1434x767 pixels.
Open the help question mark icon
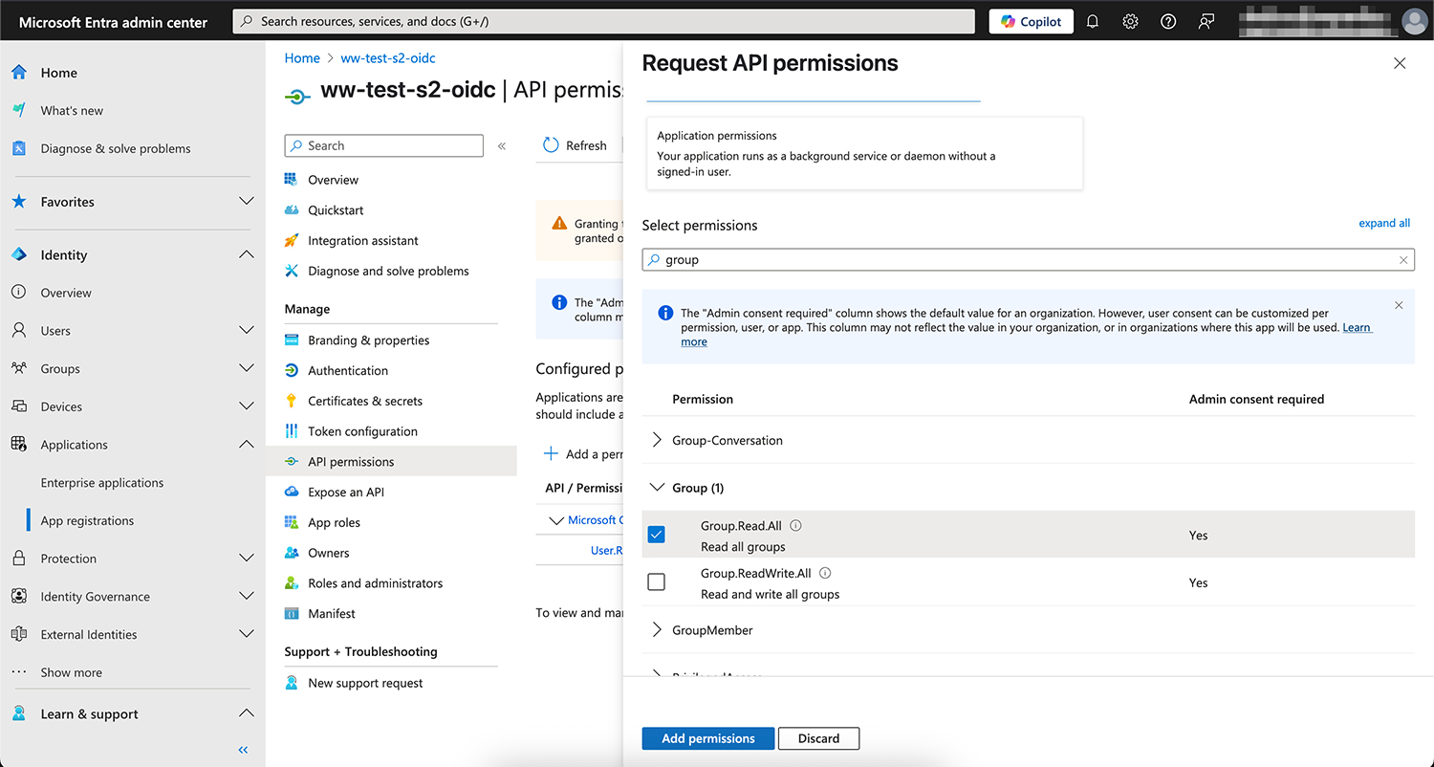1167,20
